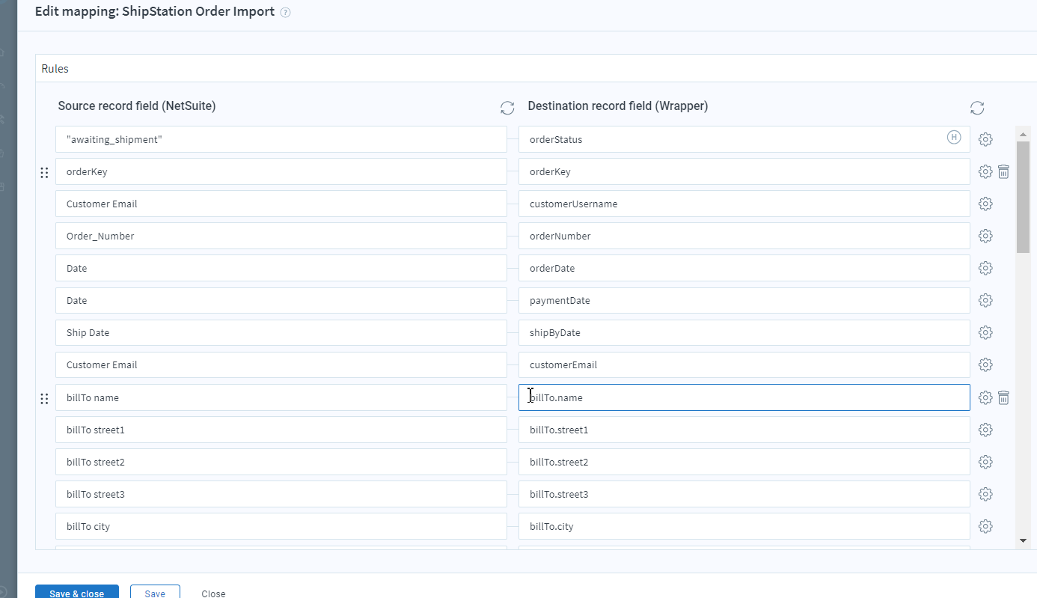The image size is (1037, 598).
Task: Click billTo.street3 destination field
Action: pos(744,494)
